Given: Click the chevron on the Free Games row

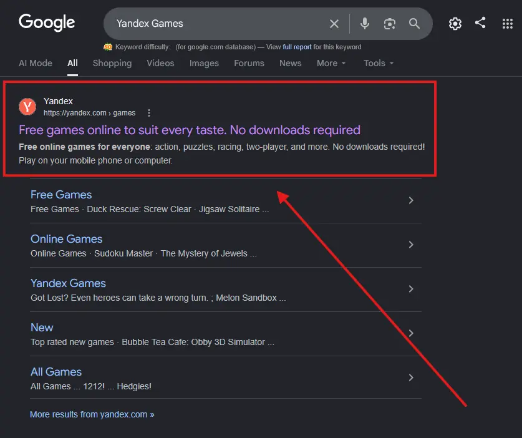Looking at the screenshot, I should coord(411,200).
